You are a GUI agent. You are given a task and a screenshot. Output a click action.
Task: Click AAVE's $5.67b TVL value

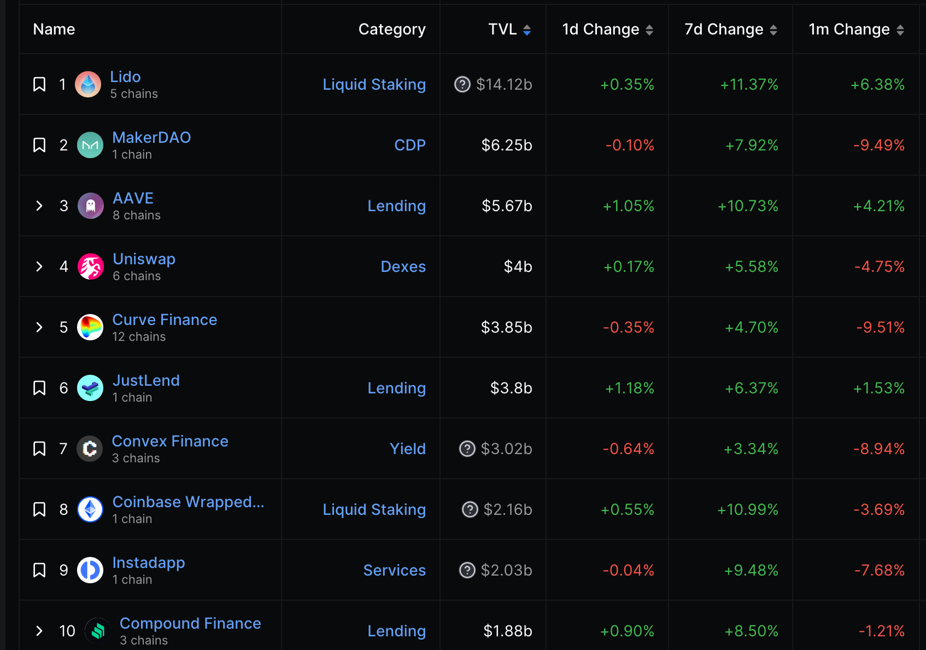click(507, 206)
